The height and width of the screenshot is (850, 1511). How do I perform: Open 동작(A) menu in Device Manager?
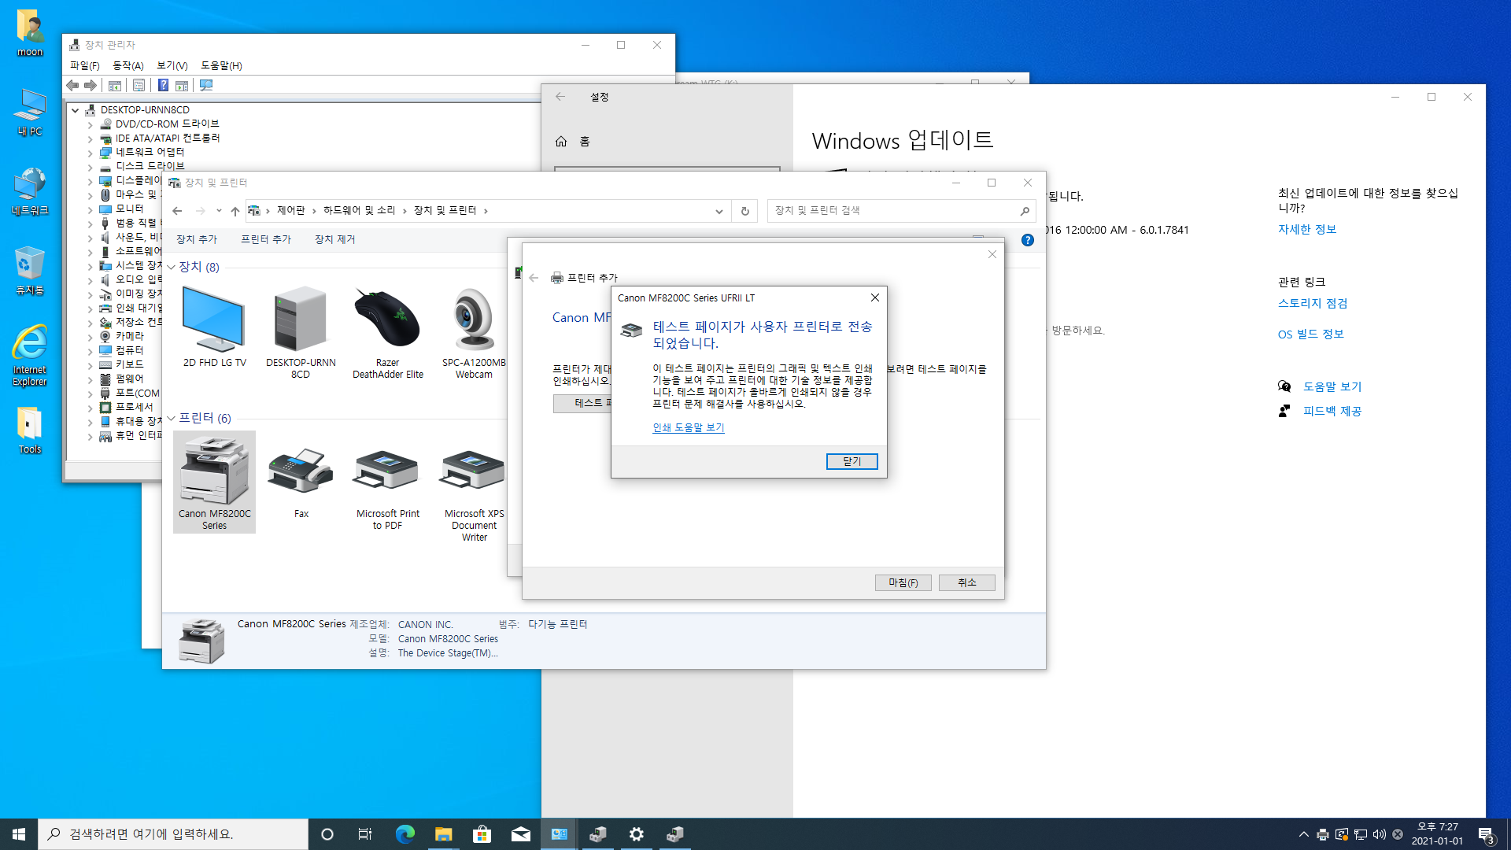pos(127,65)
